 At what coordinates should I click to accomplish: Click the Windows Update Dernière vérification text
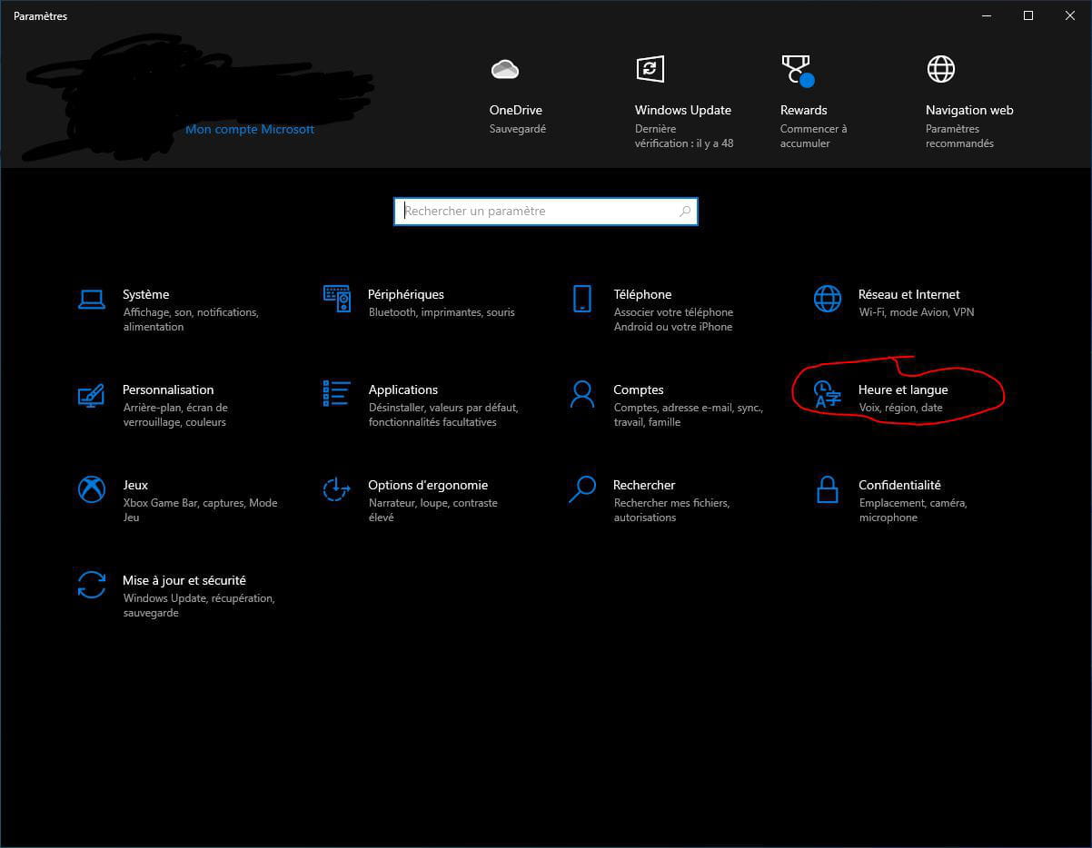click(x=684, y=136)
